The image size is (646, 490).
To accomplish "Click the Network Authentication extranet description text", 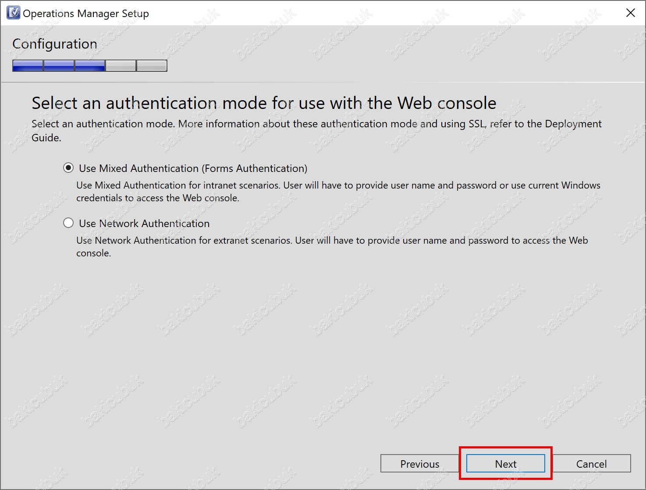I will coord(332,246).
